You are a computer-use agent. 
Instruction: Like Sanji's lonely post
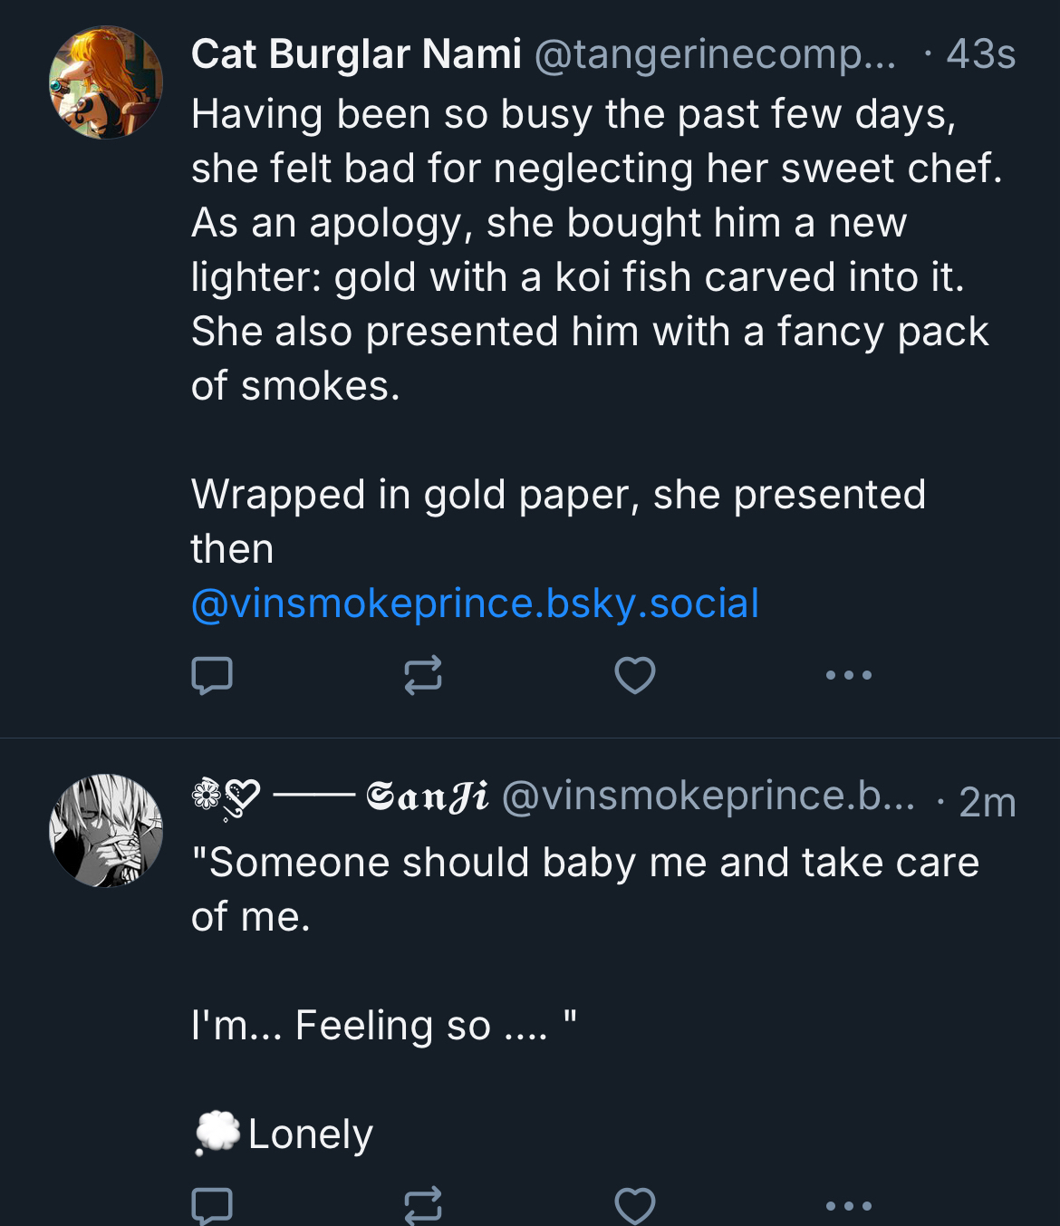pos(634,1205)
